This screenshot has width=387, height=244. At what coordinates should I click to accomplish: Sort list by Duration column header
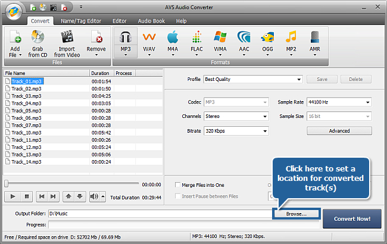(x=101, y=73)
